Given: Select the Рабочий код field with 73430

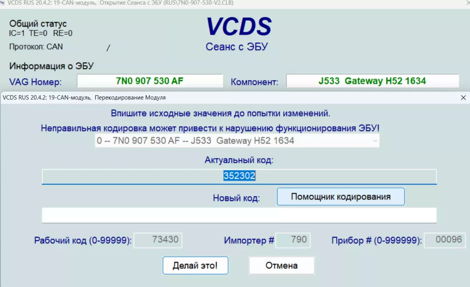Looking at the screenshot, I should click(x=158, y=240).
